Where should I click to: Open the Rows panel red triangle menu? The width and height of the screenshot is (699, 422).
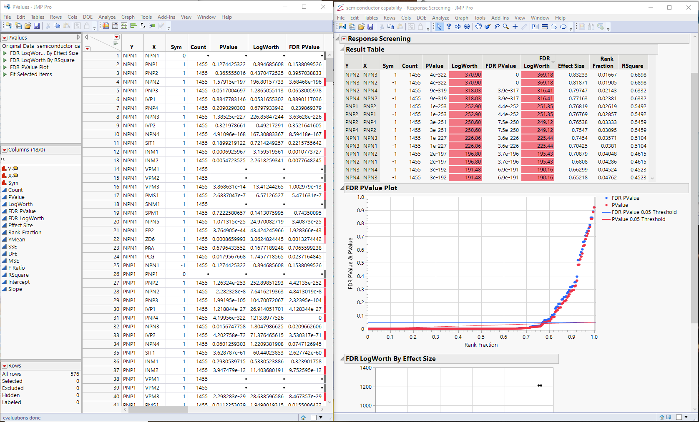click(5, 366)
